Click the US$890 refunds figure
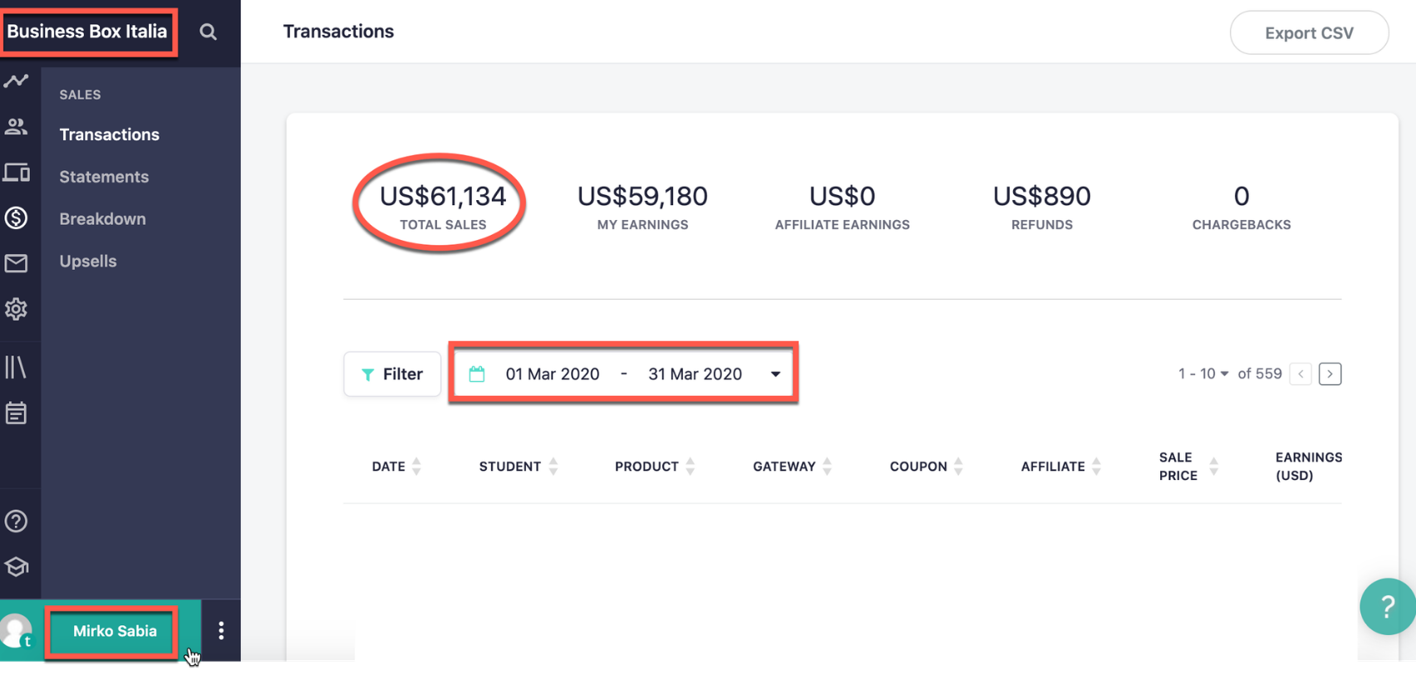 (x=1041, y=197)
